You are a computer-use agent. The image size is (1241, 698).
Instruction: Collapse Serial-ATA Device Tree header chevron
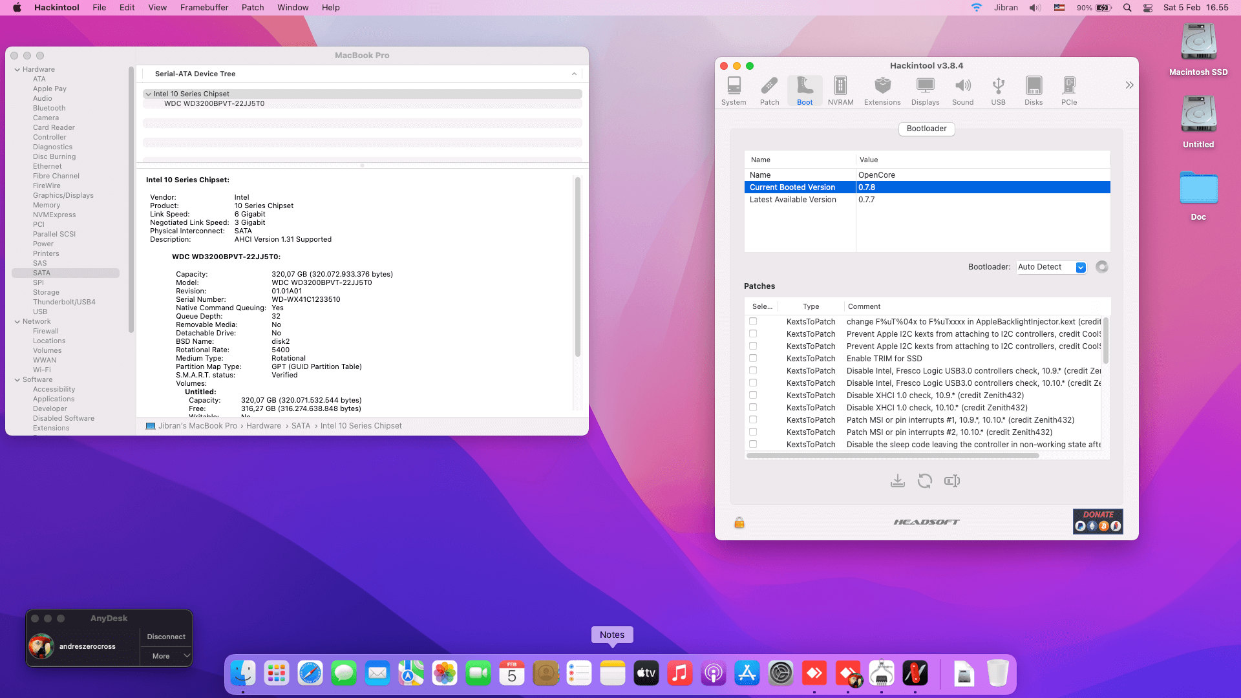[574, 74]
